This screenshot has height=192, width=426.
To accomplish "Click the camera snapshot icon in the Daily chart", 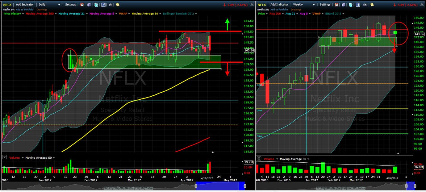I will point(110,5).
